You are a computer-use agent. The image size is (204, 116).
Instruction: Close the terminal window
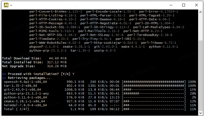click(x=196, y=5)
